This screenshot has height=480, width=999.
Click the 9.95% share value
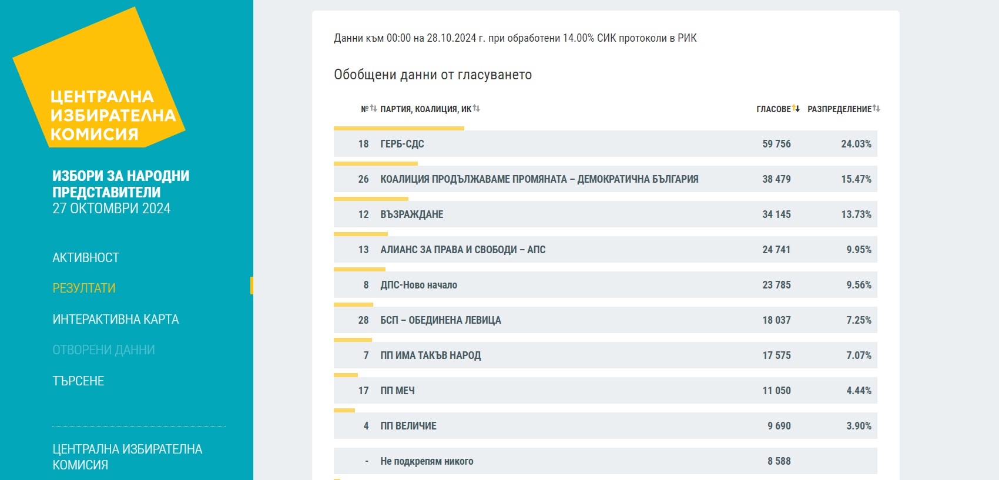[x=859, y=250]
